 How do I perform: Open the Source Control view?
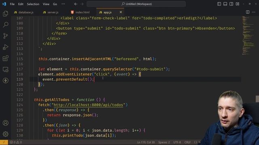pyautogui.click(x=5, y=36)
